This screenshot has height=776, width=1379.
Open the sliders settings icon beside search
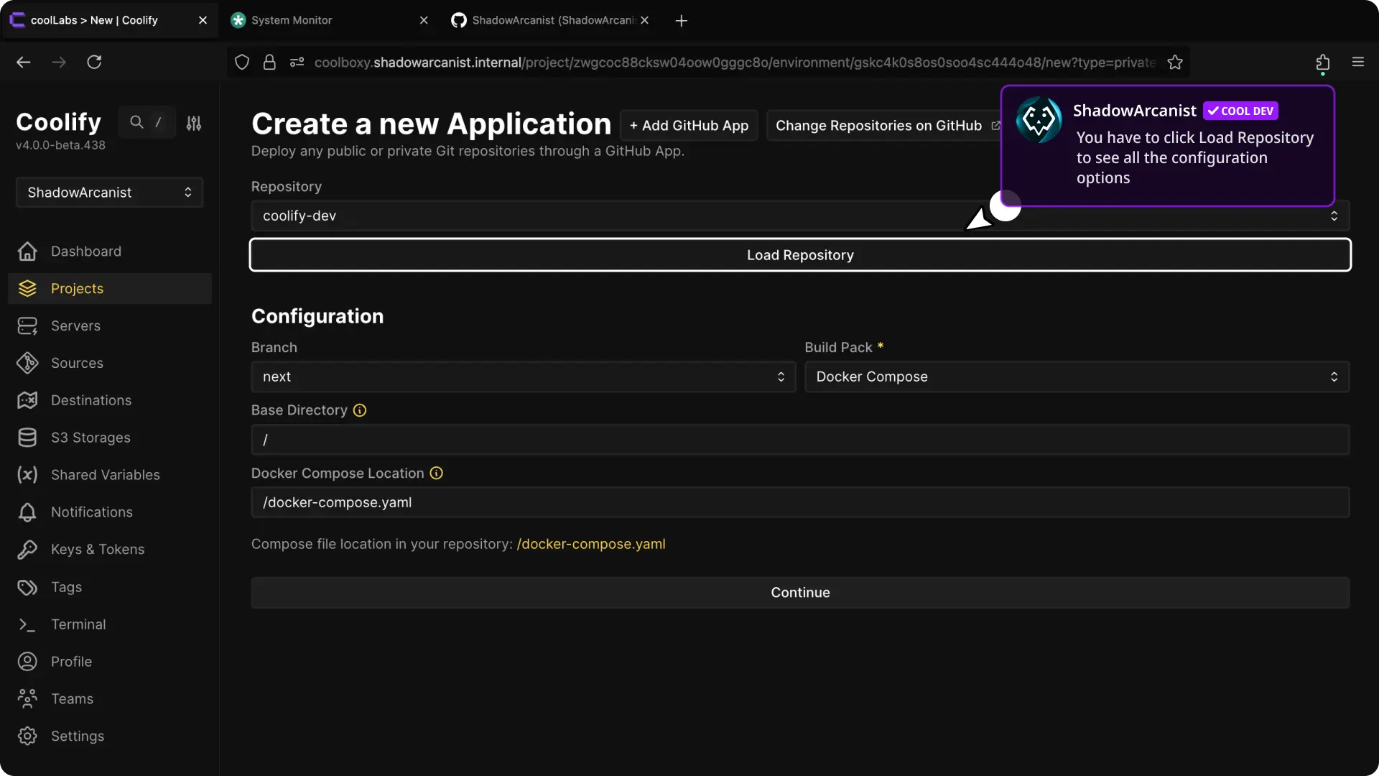tap(194, 123)
